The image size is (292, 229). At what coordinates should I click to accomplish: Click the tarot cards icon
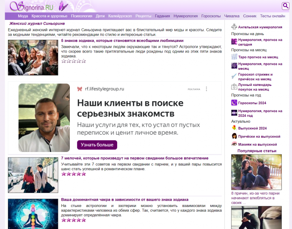(234, 57)
